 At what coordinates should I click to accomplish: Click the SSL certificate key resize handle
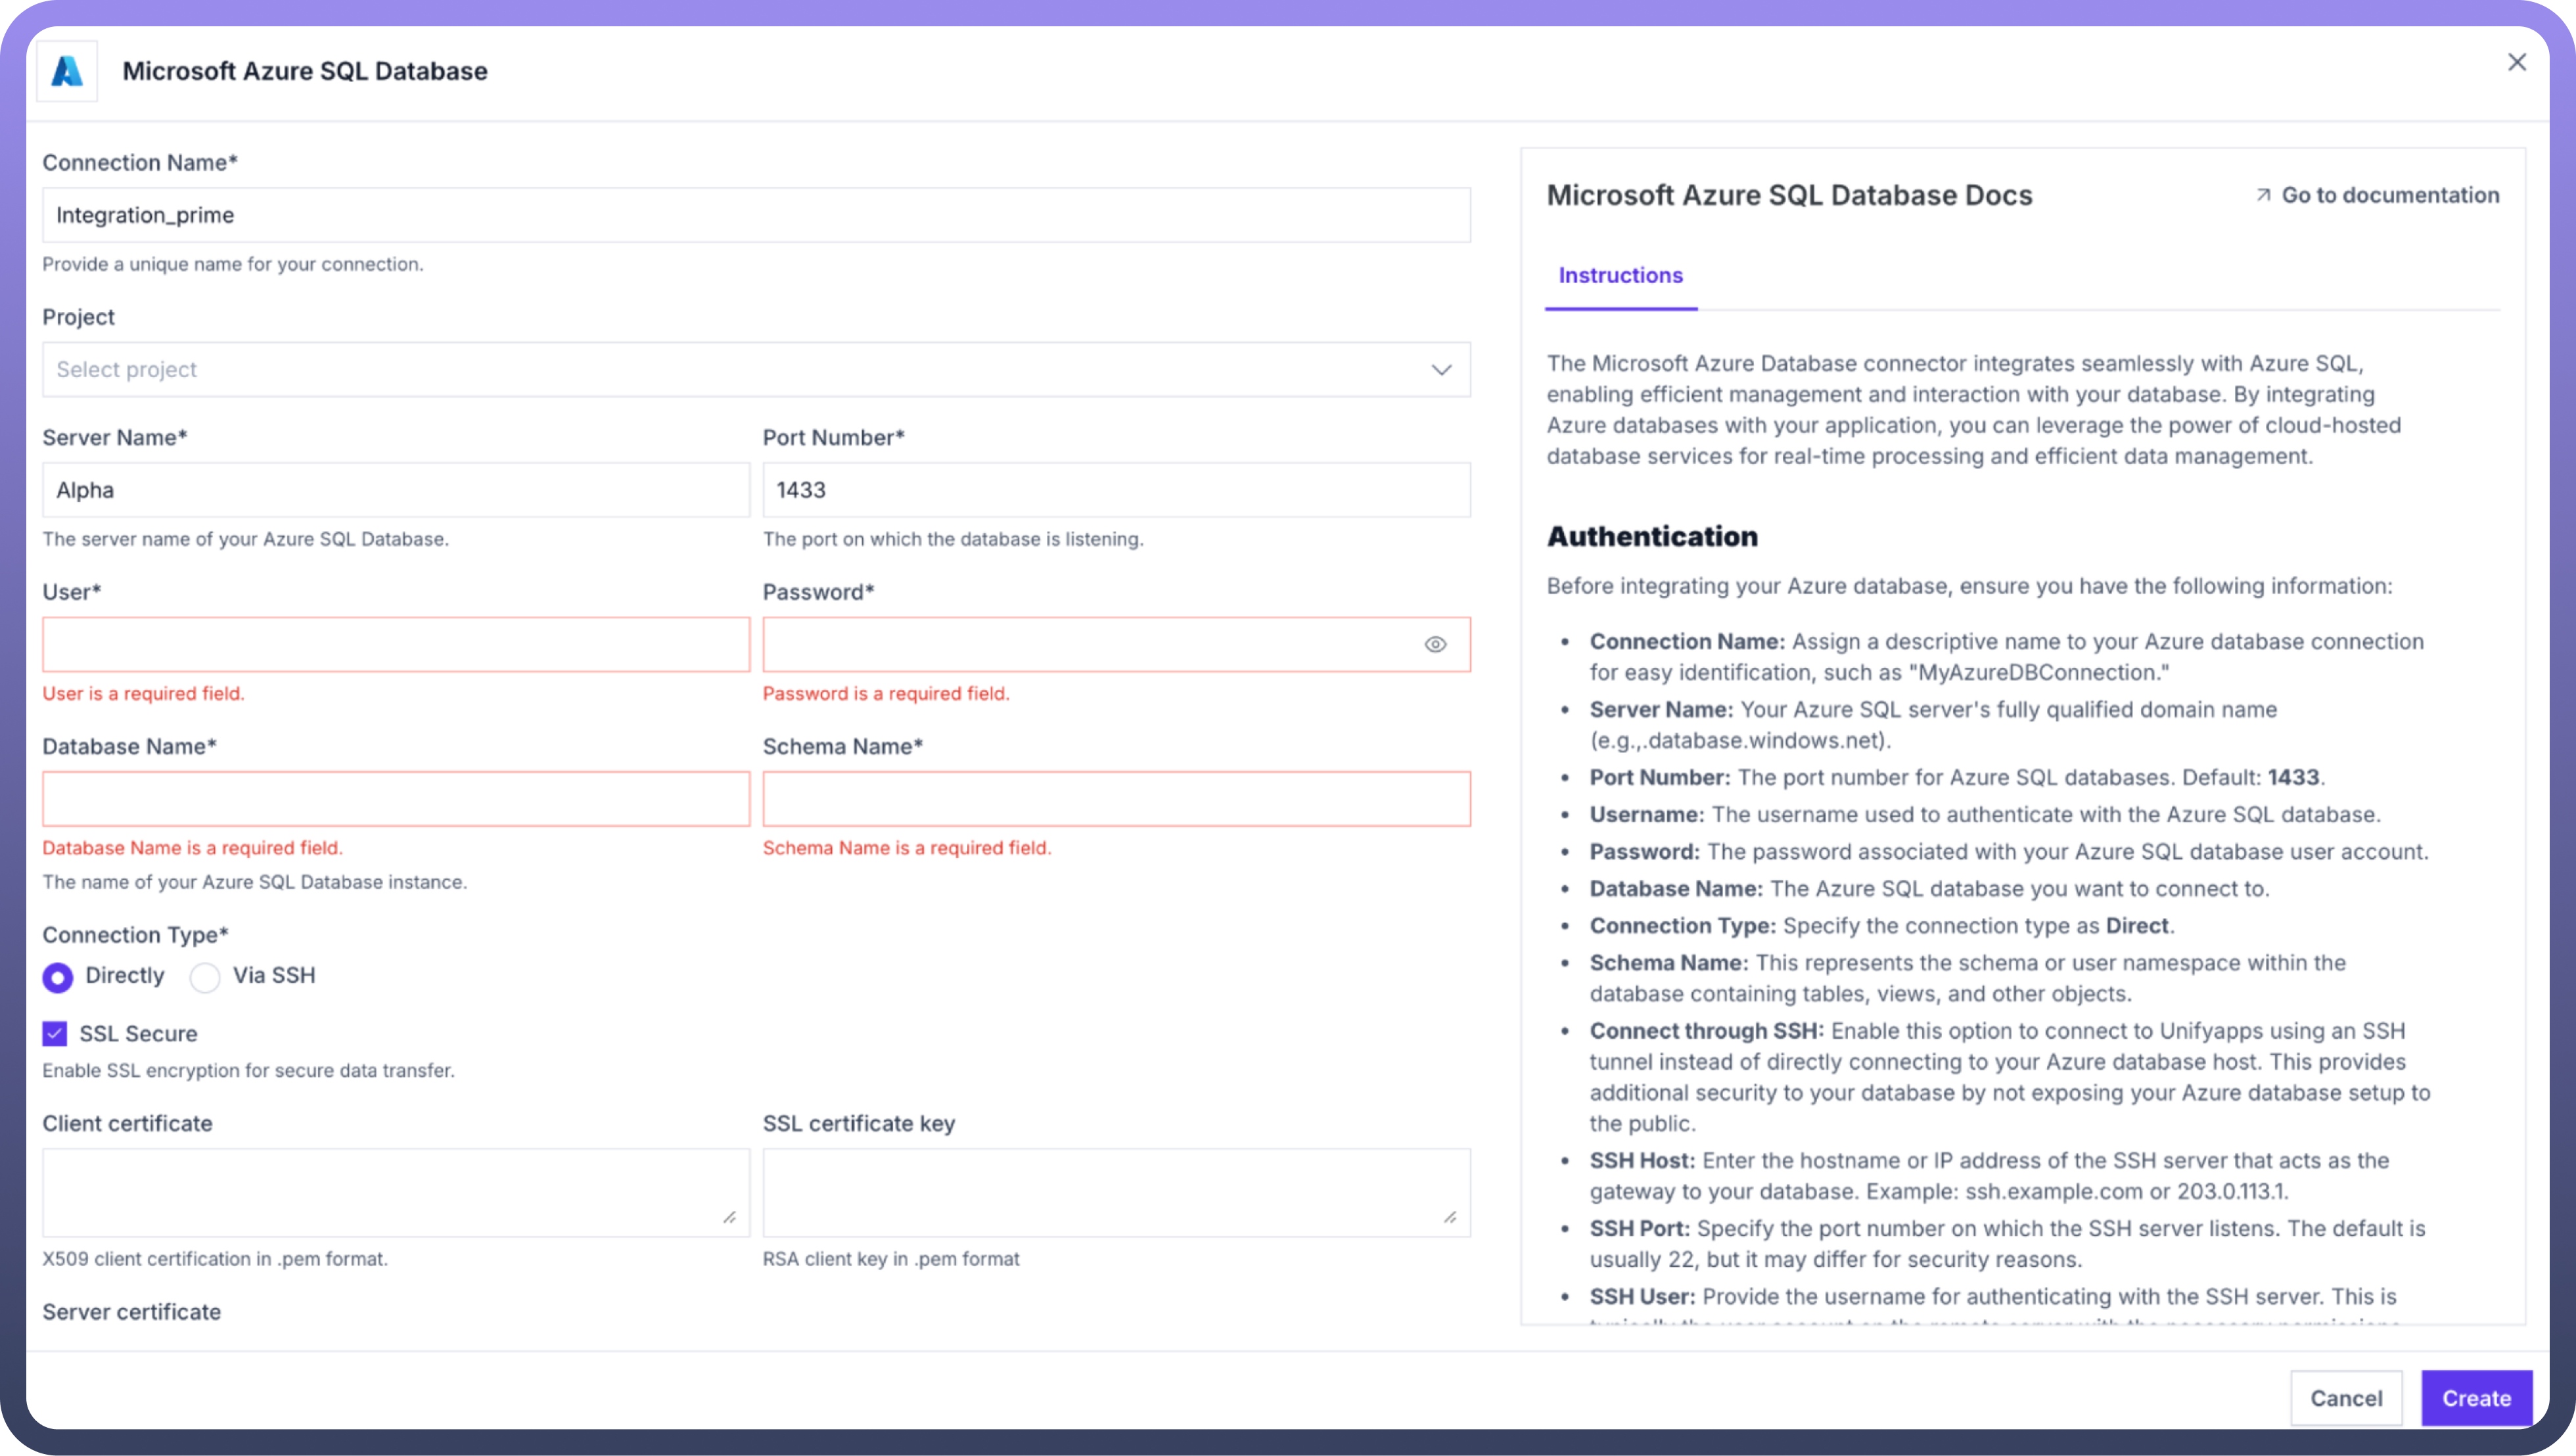coord(1449,1217)
